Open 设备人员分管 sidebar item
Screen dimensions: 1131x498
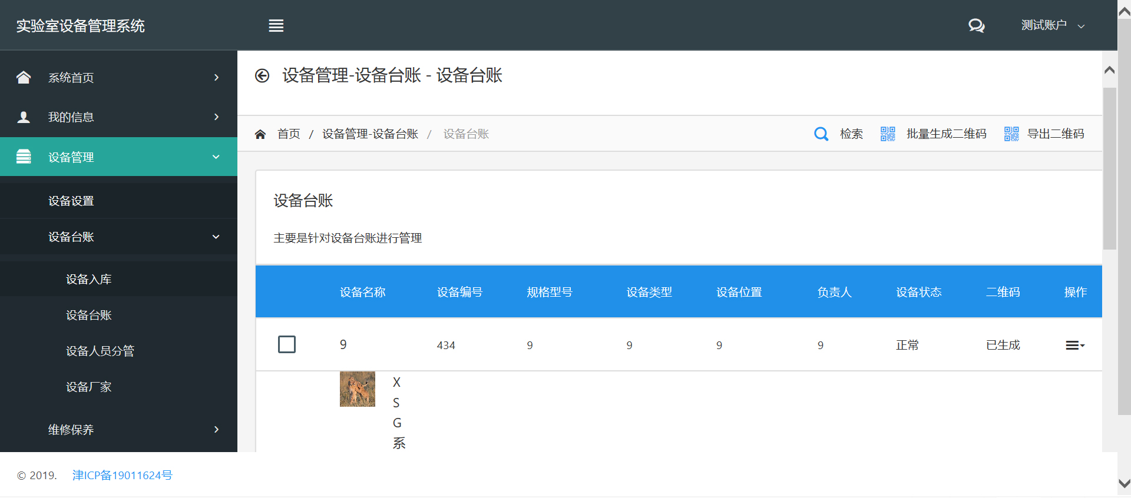coord(100,351)
